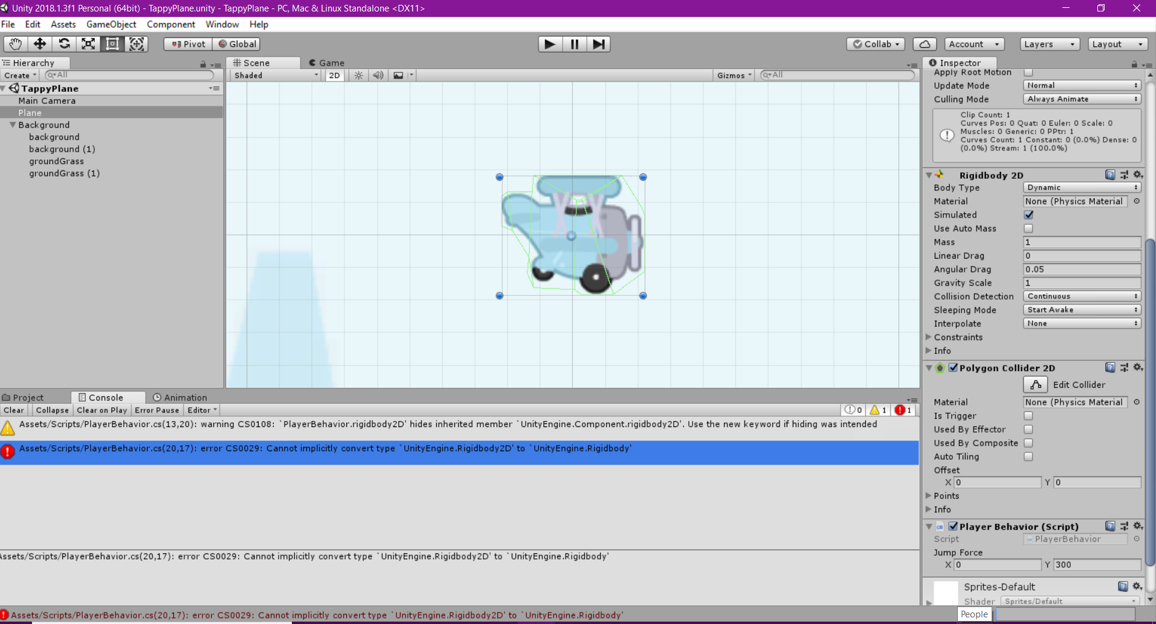Uncheck the Simulated checkbox
Image resolution: width=1156 pixels, height=624 pixels.
(1028, 215)
